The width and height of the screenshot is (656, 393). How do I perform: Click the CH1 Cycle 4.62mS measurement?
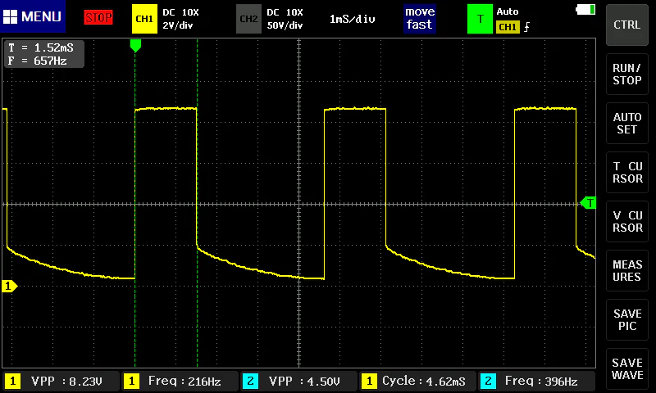coord(417,382)
